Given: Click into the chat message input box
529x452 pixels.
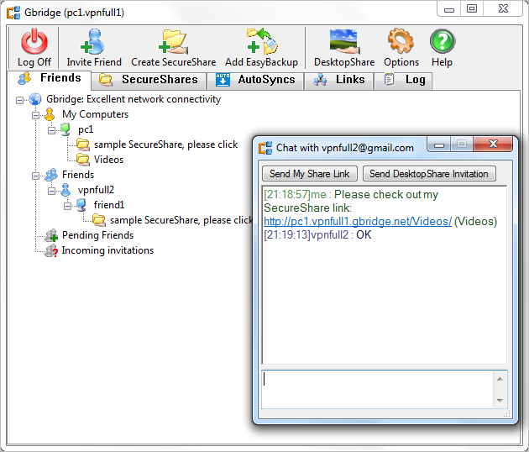Looking at the screenshot, I should tap(377, 390).
